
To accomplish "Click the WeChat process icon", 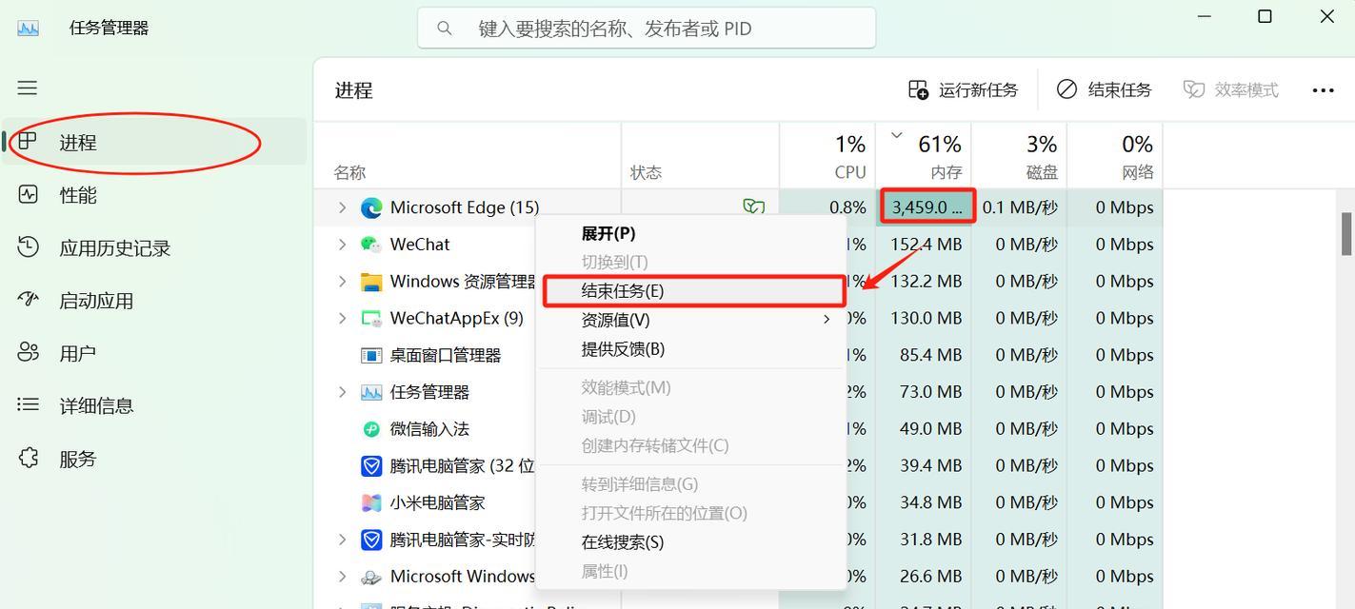I will tap(371, 245).
